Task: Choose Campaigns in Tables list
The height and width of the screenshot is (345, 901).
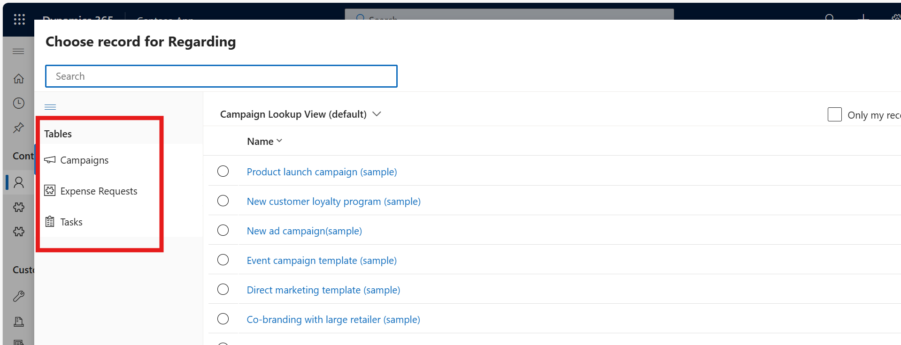Action: pos(85,160)
